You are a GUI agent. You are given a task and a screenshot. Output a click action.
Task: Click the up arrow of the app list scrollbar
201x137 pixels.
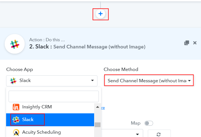pyautogui.click(x=97, y=107)
